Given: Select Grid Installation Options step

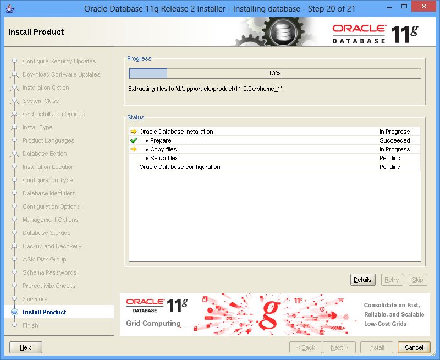Looking at the screenshot, I should pyautogui.click(x=53, y=114).
